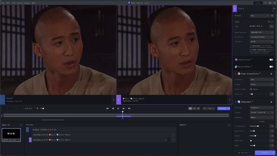277x156 pixels.
Task: Click the lock icon beside Frame Interpolation
Action: pos(271,74)
